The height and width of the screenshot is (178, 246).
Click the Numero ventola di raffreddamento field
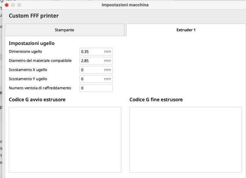pos(96,88)
